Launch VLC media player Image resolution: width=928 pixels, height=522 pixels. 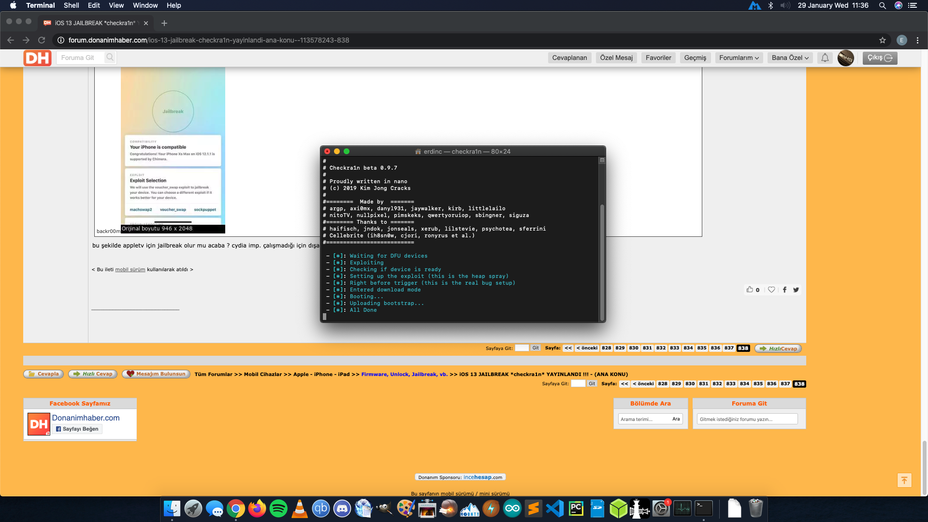coord(299,508)
